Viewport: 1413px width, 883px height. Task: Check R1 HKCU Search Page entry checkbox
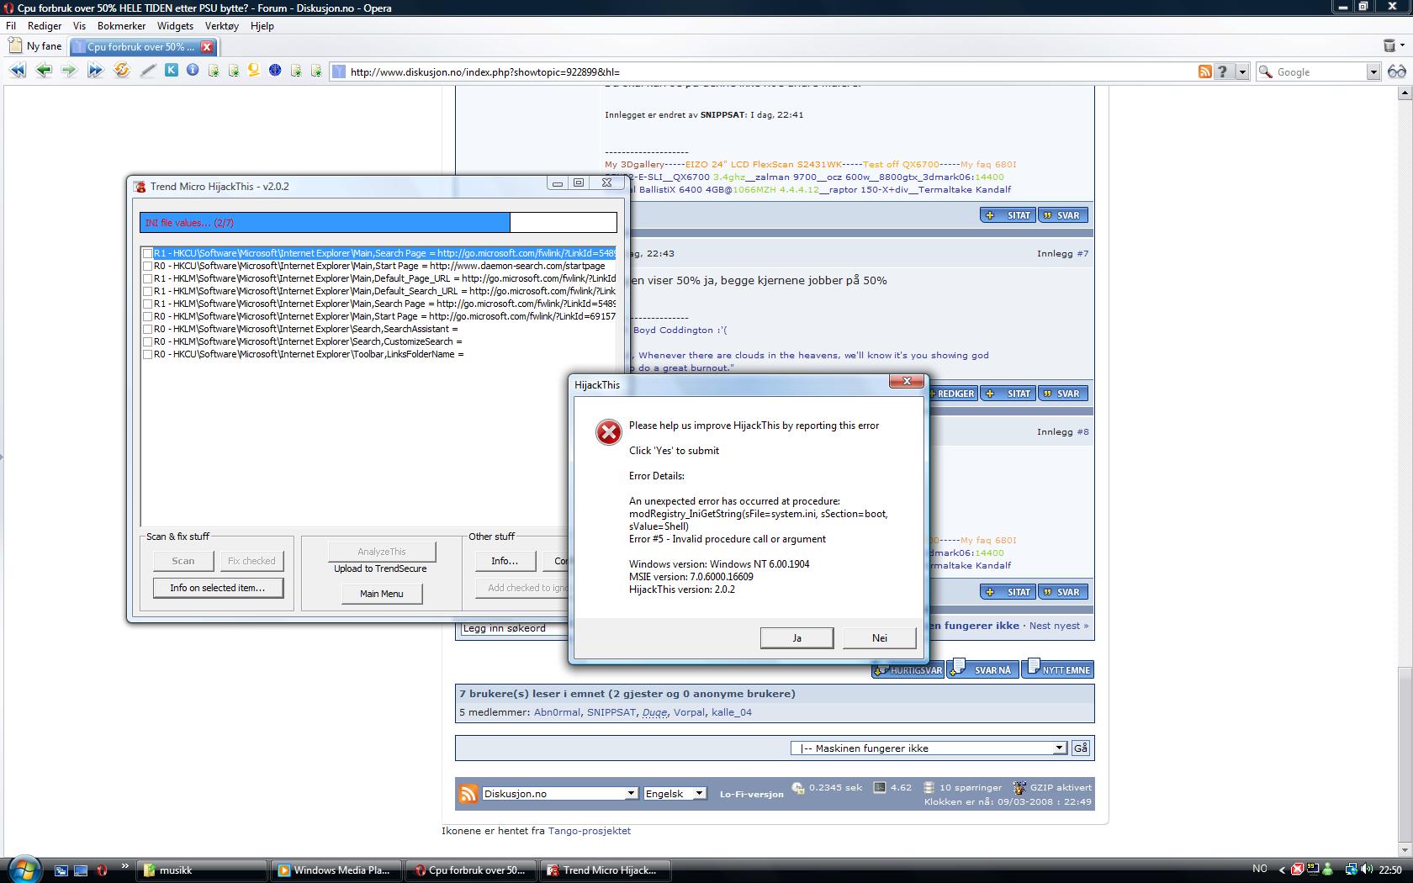[148, 253]
